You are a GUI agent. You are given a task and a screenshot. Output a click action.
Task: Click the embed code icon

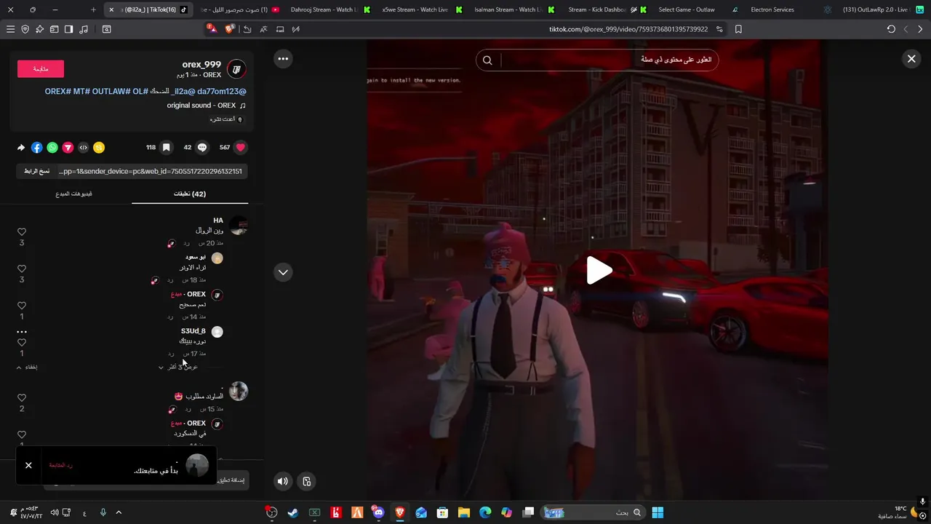(84, 148)
